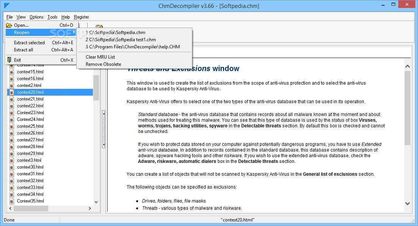Click the file icon of context21.html
The image size is (418, 226).
(x=12, y=99)
